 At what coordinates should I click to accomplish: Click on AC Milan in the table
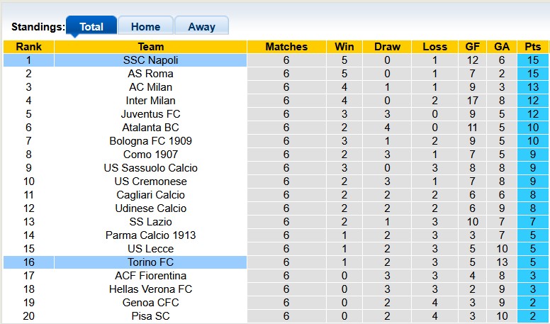click(x=150, y=87)
